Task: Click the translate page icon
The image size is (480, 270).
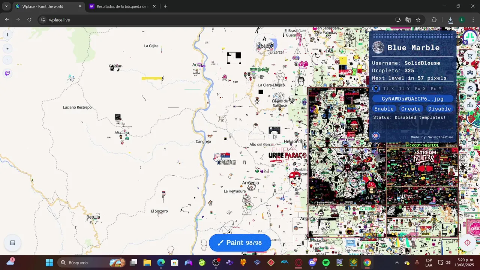Action: point(408,20)
